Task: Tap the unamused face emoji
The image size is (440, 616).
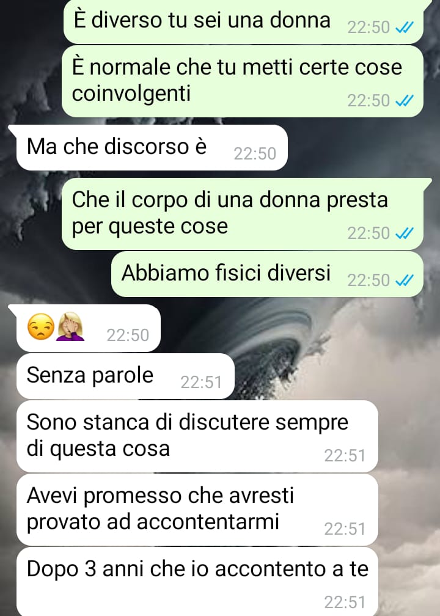Action: click(40, 326)
